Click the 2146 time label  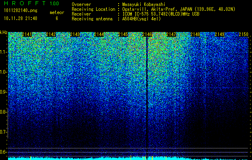point(147,34)
